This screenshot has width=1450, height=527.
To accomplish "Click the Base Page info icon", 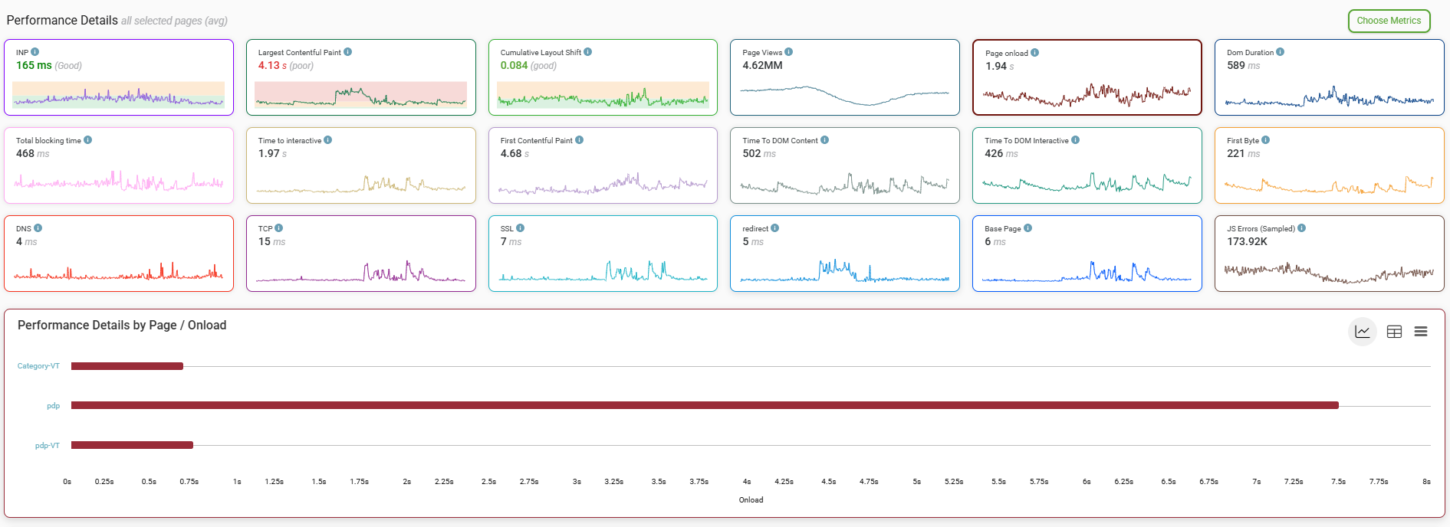I will click(1028, 228).
